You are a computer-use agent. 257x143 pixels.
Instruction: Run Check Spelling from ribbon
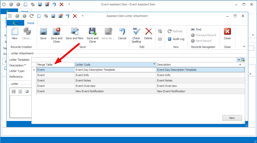tap(136, 35)
